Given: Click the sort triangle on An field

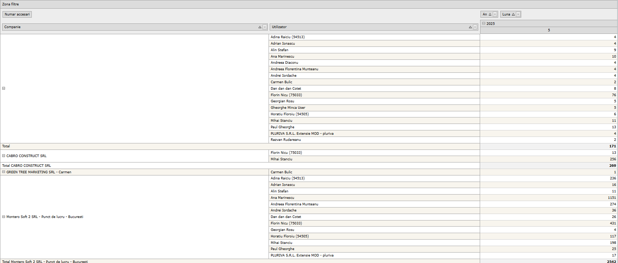Looking at the screenshot, I should (x=490, y=14).
